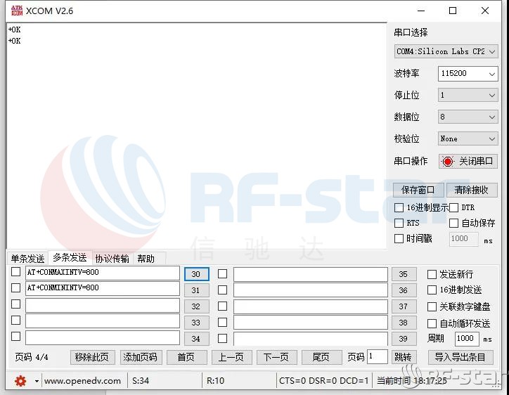Check the box left of button 37
The height and width of the screenshot is (395, 509).
(x=222, y=306)
